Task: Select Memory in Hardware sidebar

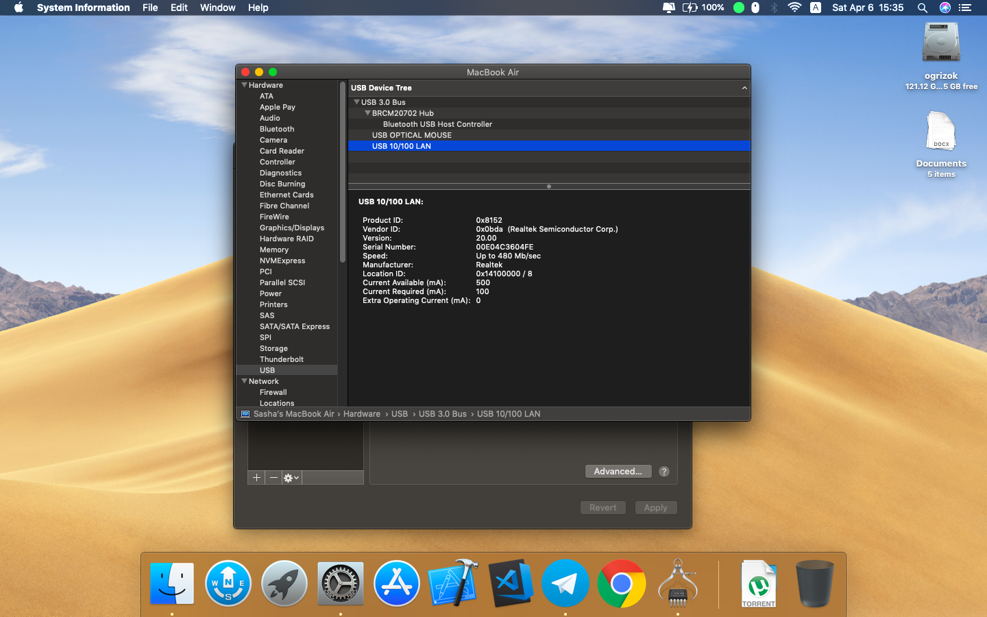Action: (274, 250)
